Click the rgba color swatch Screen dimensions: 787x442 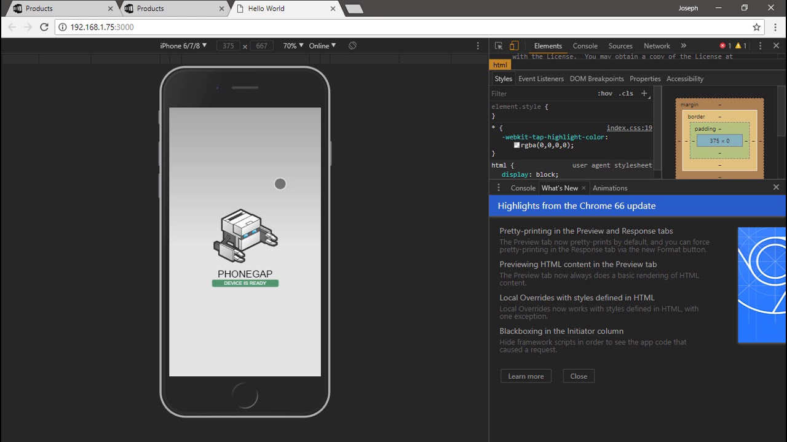click(517, 145)
